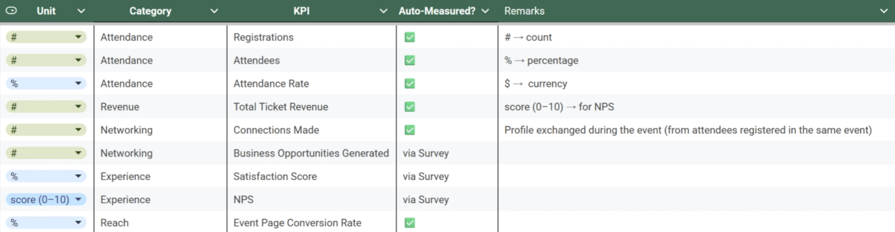Select the NPS KPI cell
The image size is (895, 232).
[x=312, y=199]
